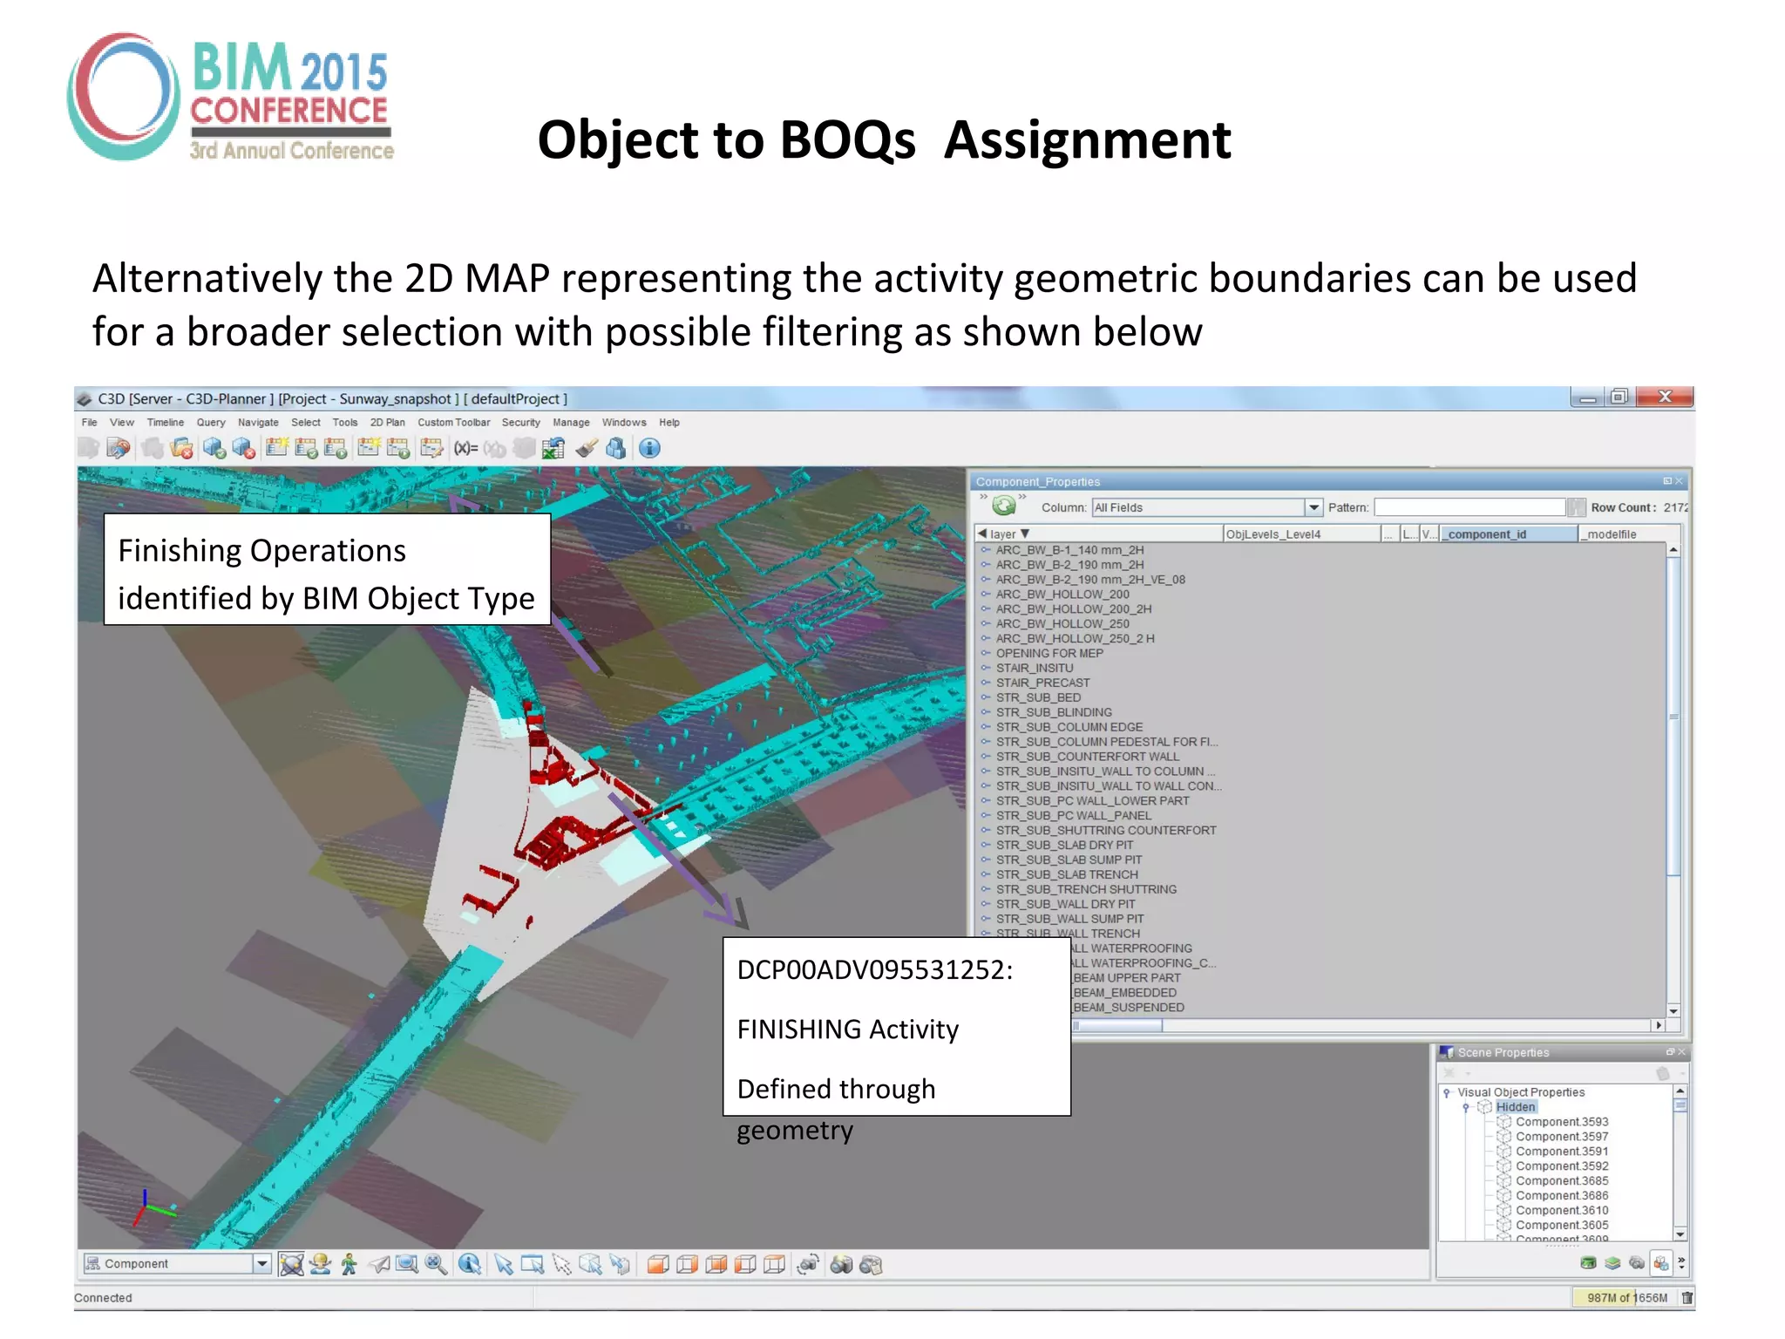Click the trash garbage collect icon in status bar

[x=1687, y=1298]
